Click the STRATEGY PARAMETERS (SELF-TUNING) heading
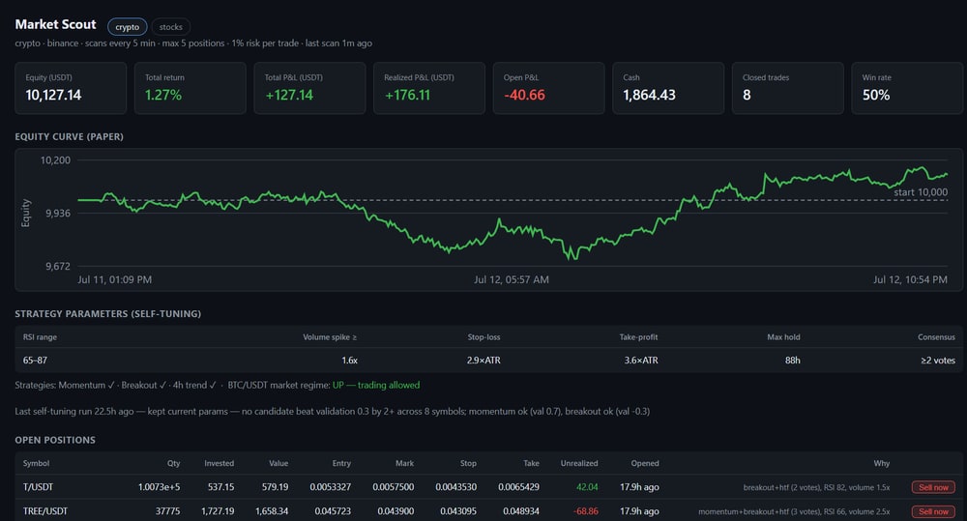 (x=108, y=313)
